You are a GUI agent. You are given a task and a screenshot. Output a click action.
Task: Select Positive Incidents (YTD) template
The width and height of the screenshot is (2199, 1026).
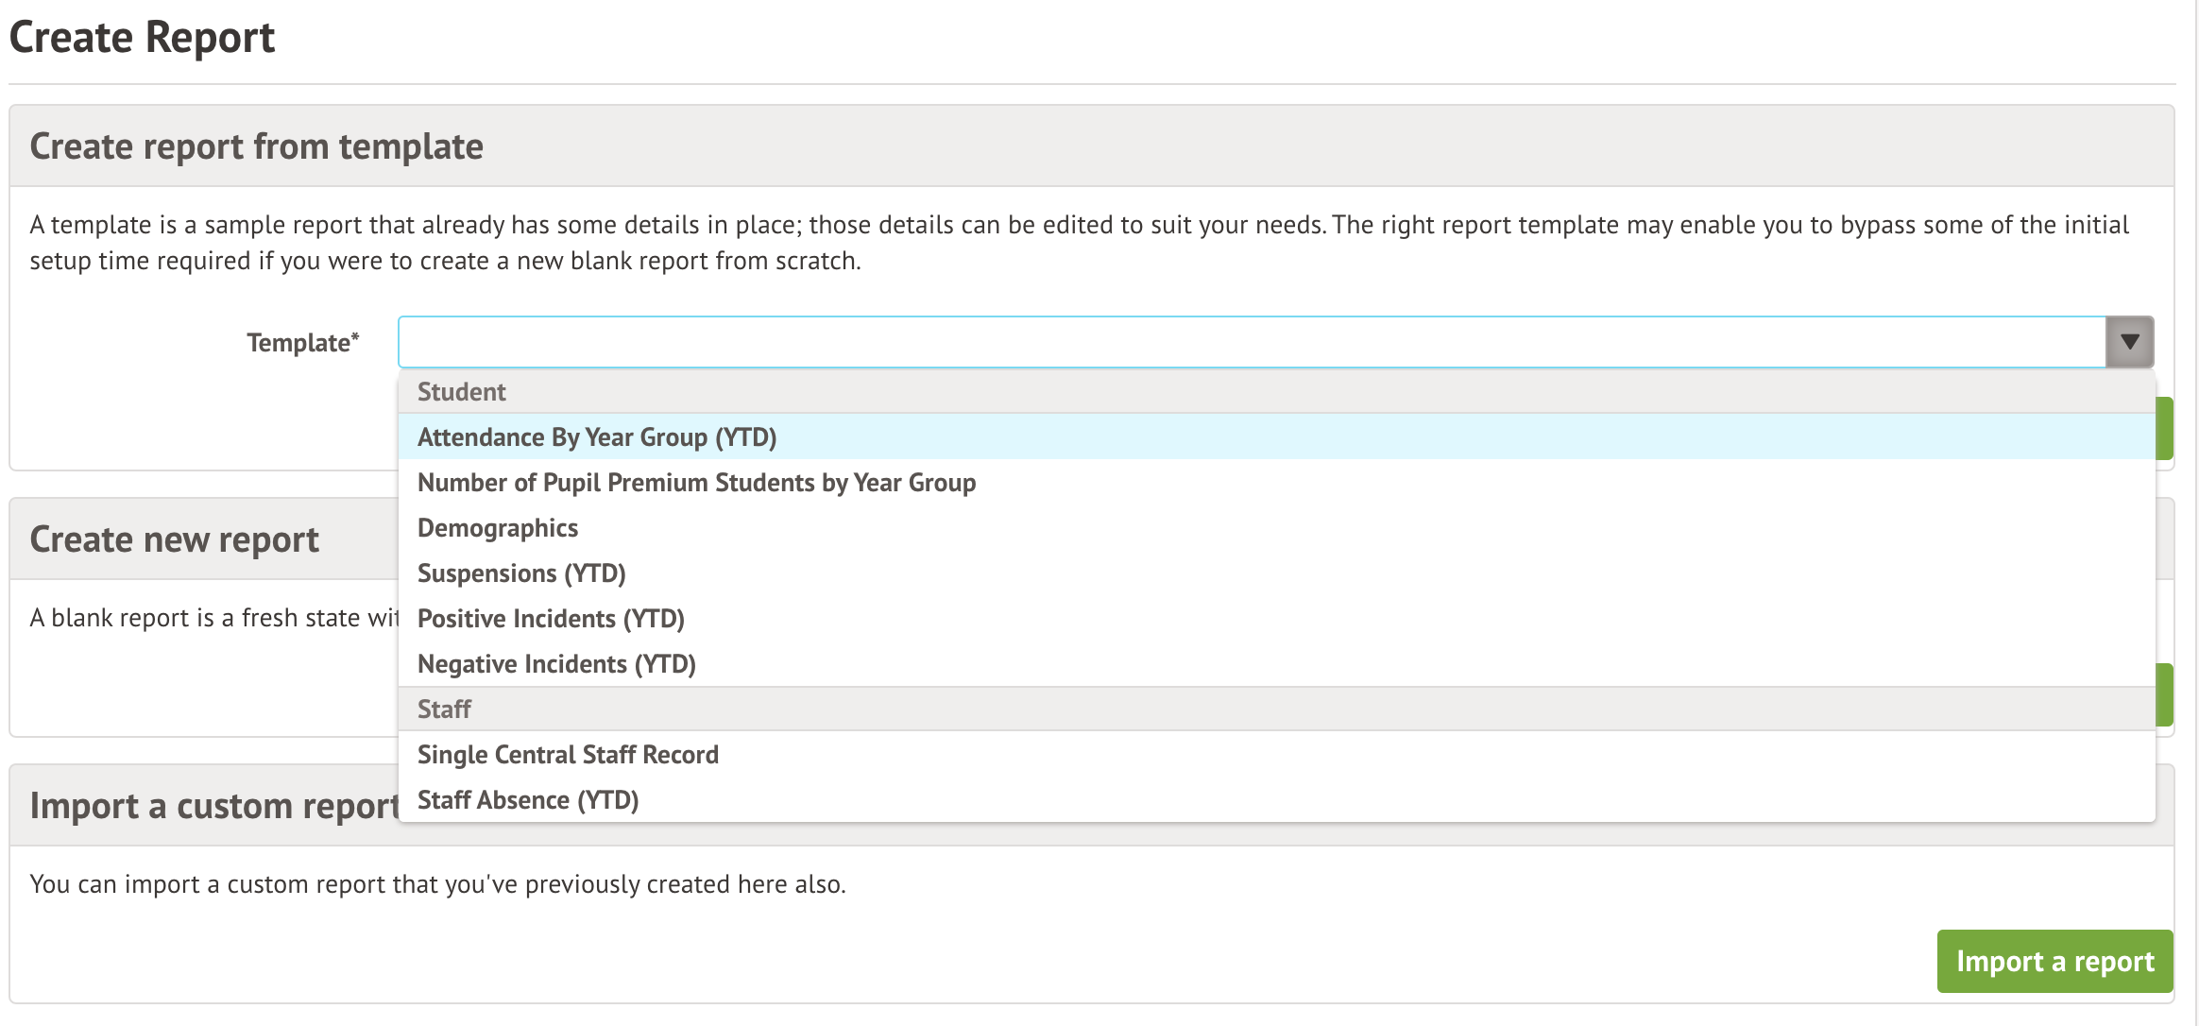coord(551,619)
